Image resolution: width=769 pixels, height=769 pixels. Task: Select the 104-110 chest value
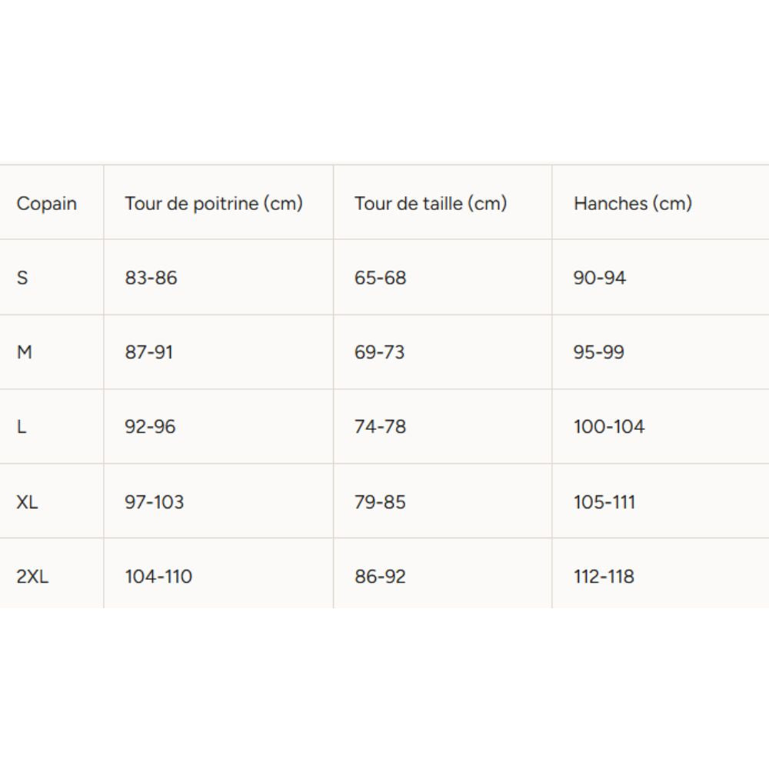coord(158,576)
